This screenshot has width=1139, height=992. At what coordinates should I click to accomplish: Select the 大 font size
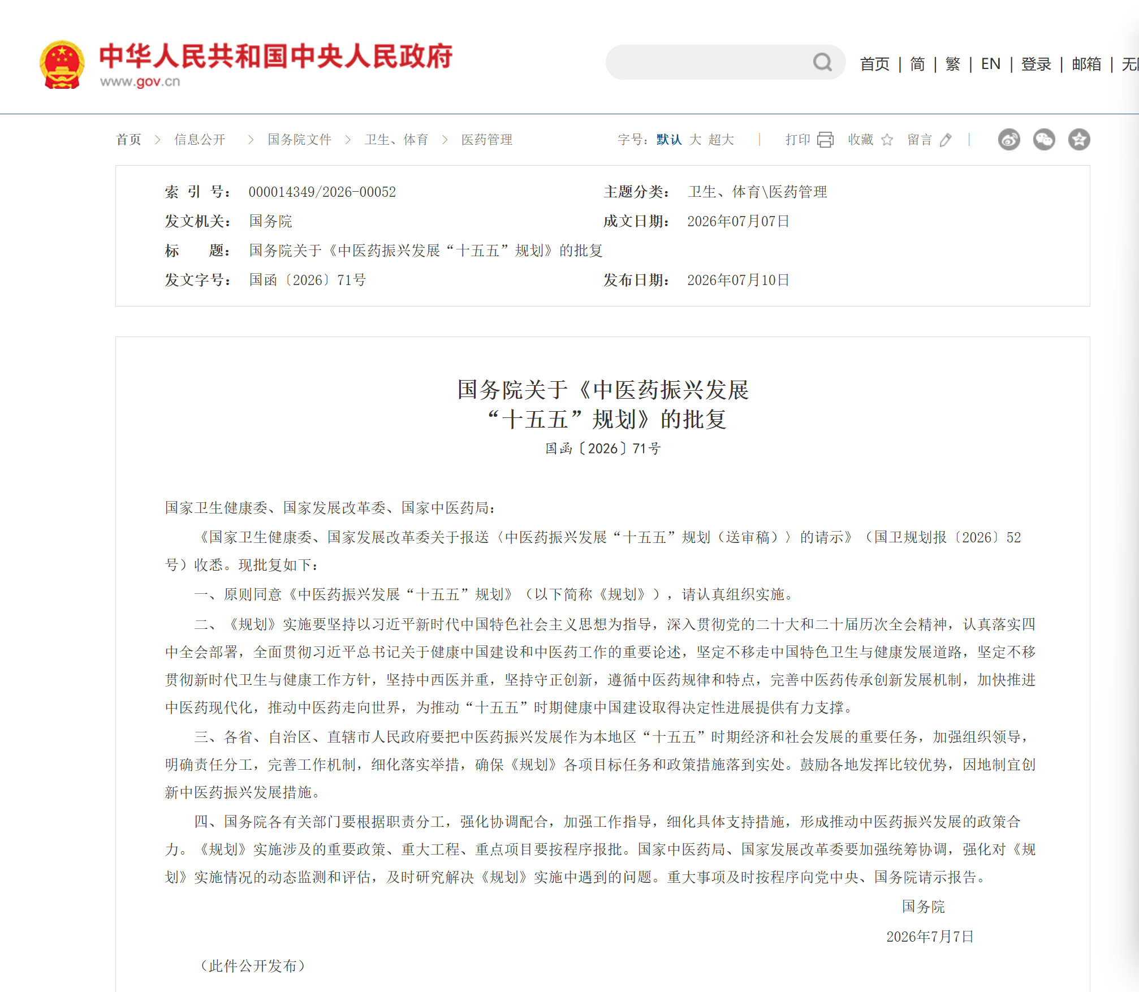(695, 140)
